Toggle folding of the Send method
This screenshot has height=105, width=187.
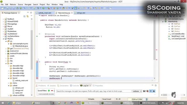[x=39, y=62]
